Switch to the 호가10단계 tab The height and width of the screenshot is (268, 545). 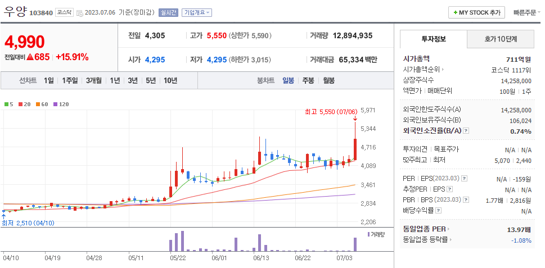501,39
